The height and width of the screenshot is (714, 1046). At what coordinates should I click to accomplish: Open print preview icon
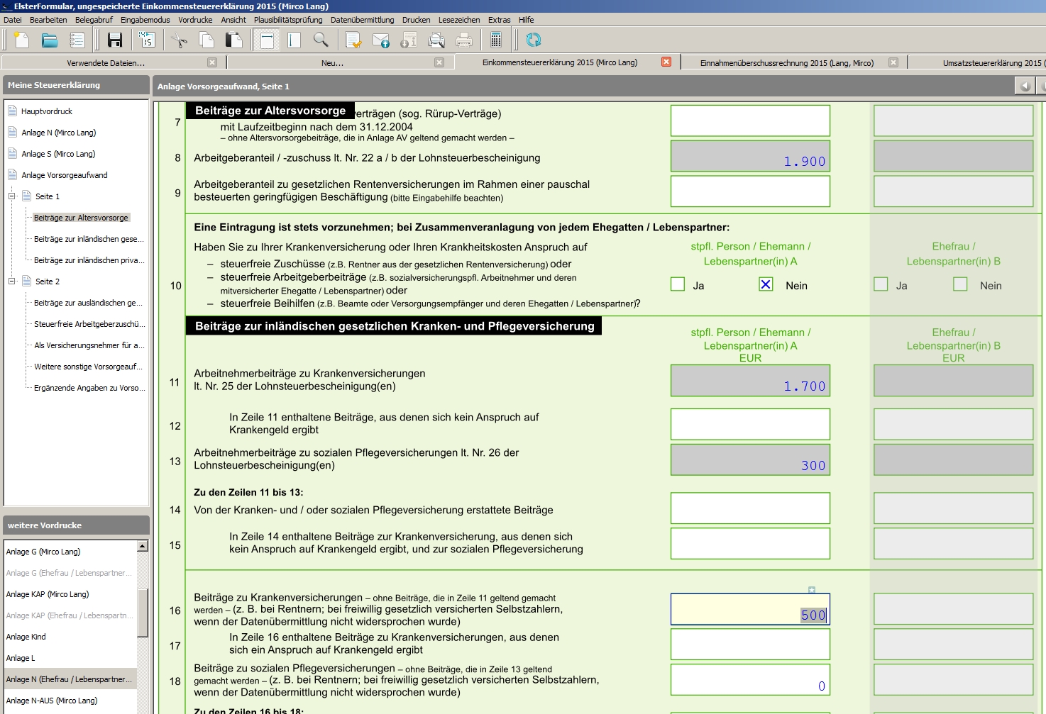[436, 40]
